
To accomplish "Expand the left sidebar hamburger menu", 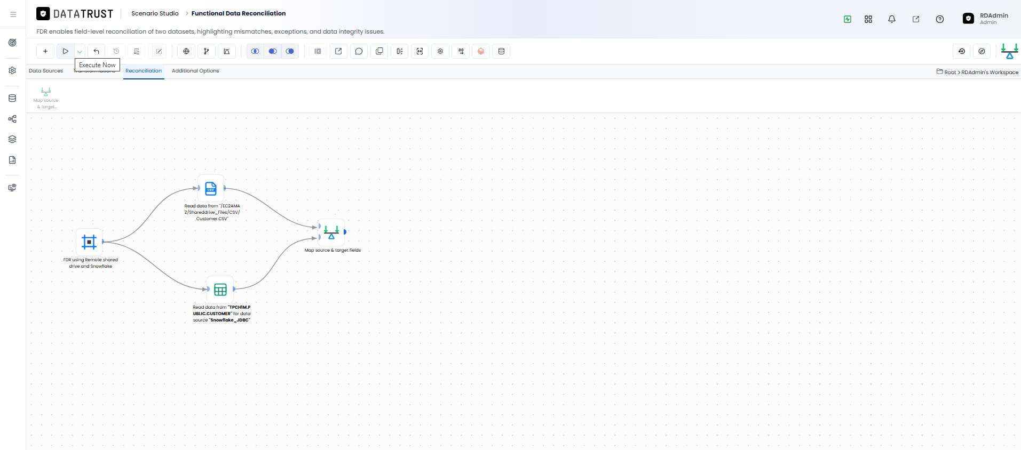I will pos(13,14).
